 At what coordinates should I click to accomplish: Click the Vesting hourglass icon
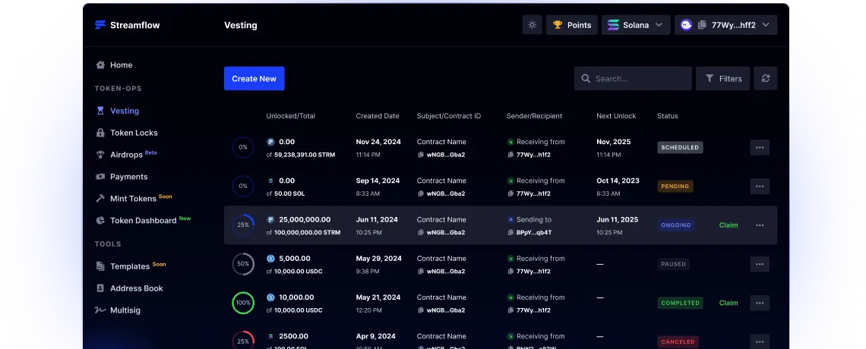100,111
